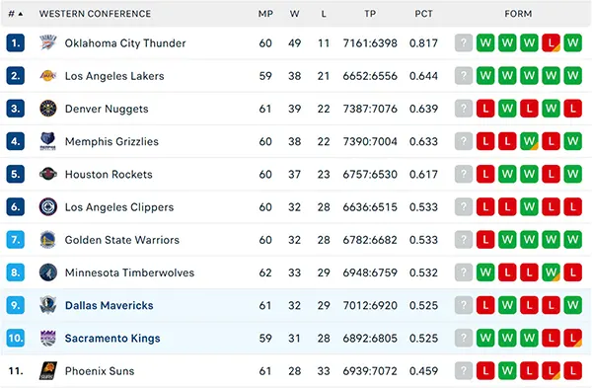Viewport: 592px width, 388px height.
Task: Click the Sacramento Kings rank 10 badge
Action: coord(16,338)
